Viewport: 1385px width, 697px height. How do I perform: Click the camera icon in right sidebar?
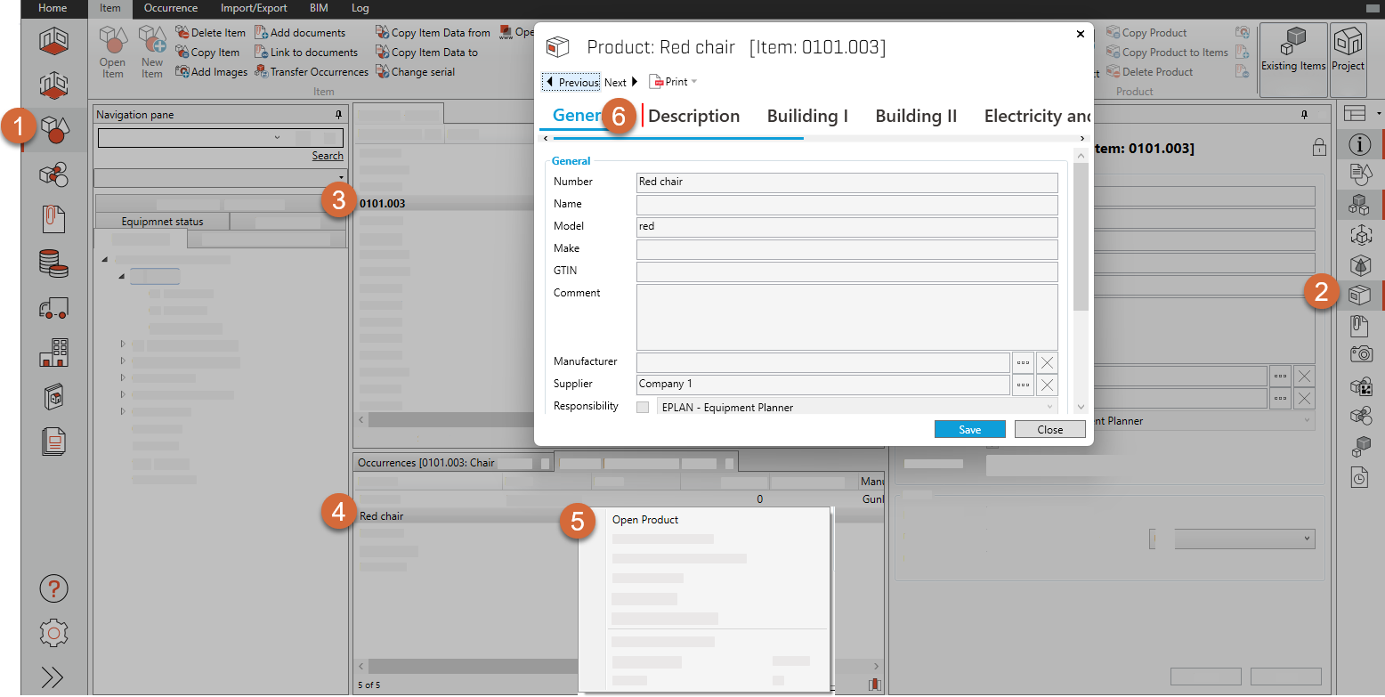(1361, 353)
